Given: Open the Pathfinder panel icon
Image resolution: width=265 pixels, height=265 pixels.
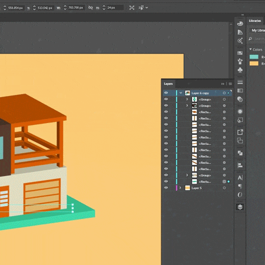Looking at the screenshot, I should coord(240,153).
